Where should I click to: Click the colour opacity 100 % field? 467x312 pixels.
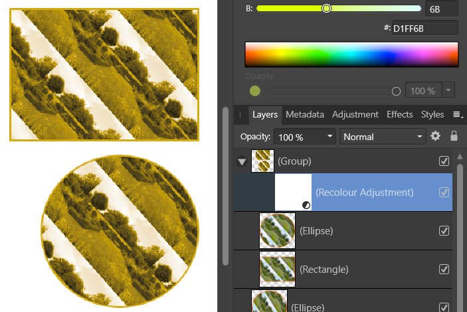(x=423, y=90)
